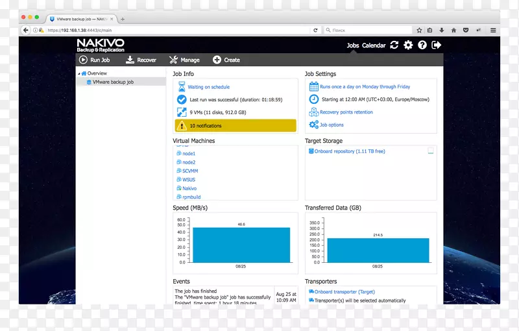Click the notifications warning triangle icon
519x331 pixels.
coord(182,126)
